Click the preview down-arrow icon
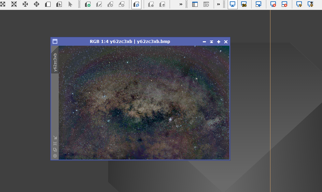 [151, 4]
